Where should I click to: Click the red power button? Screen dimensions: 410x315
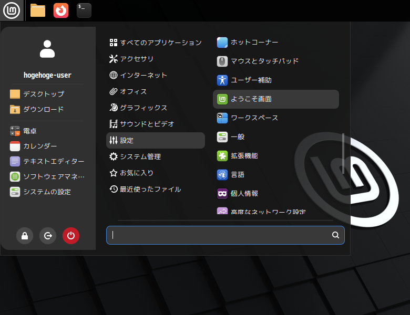point(71,236)
